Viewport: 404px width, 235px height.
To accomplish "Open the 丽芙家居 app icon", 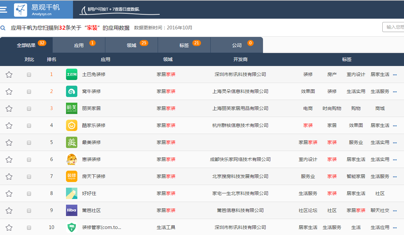I will [72, 108].
